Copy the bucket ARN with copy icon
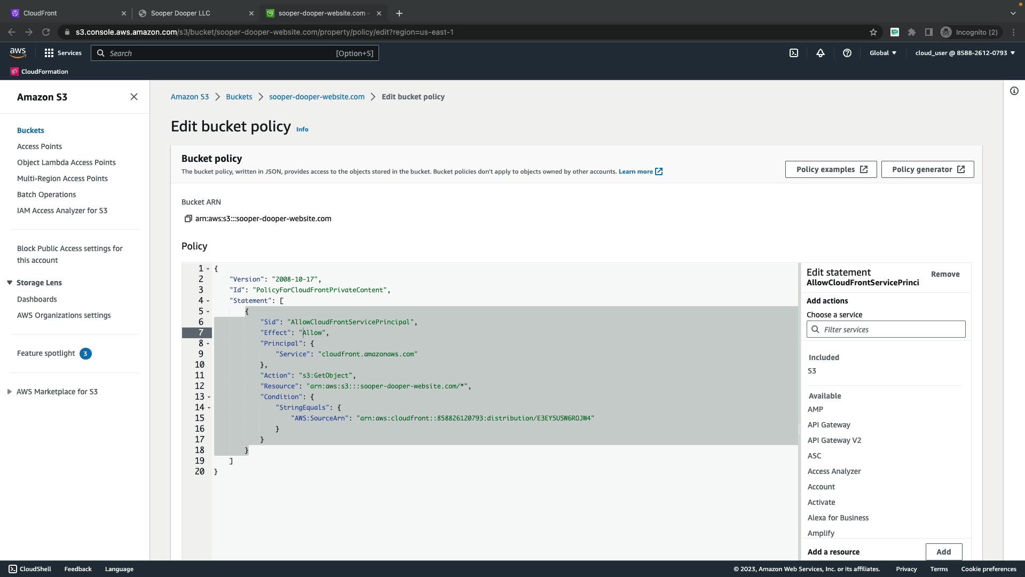The image size is (1025, 577). click(188, 219)
